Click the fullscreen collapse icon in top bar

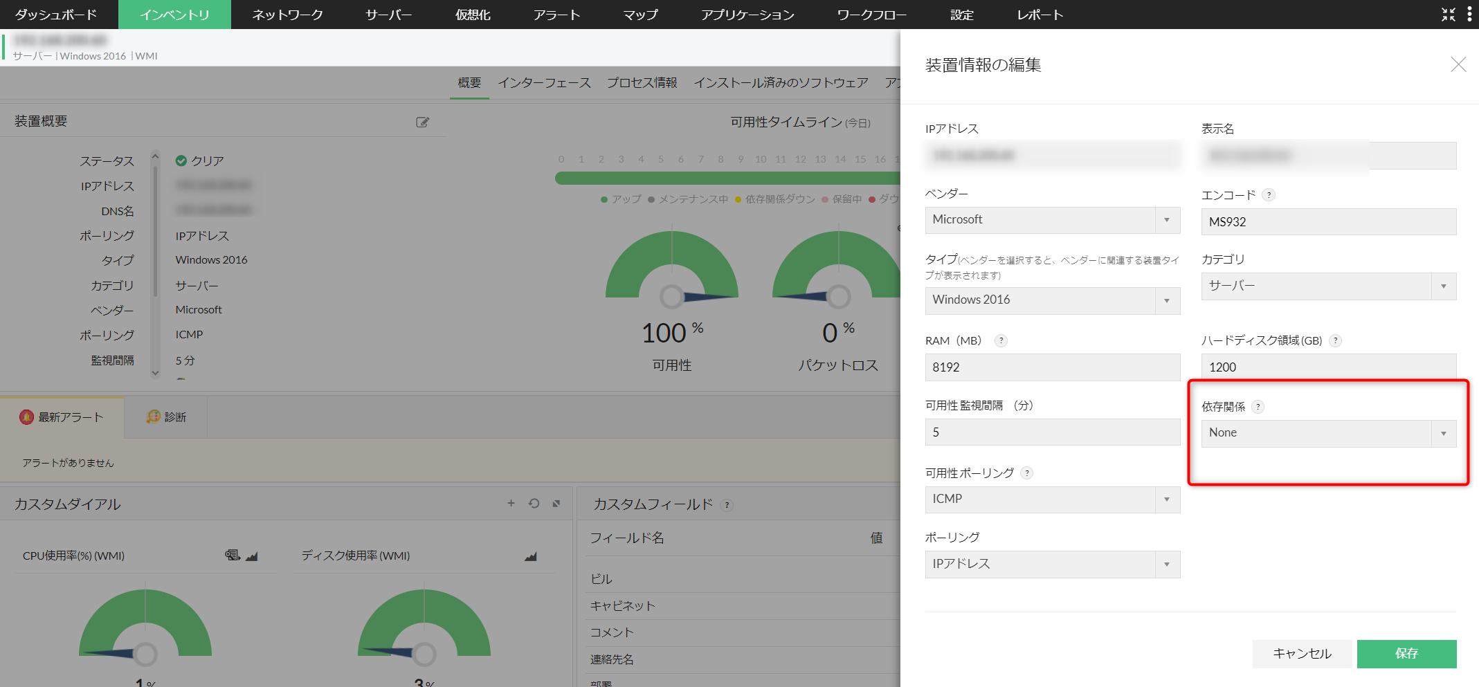(x=1448, y=15)
